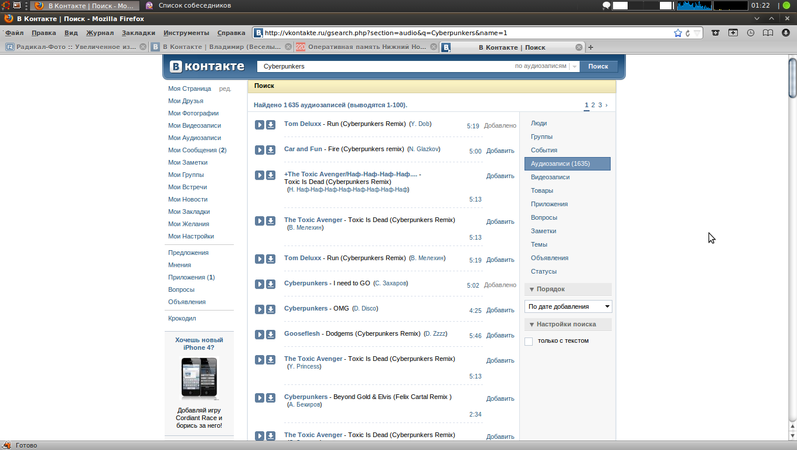Reload page using address bar arrow

(x=688, y=33)
